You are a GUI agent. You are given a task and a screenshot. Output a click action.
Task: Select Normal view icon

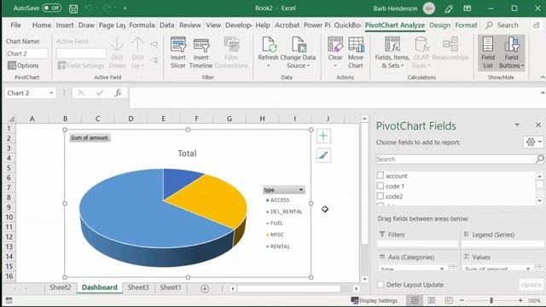[415, 300]
